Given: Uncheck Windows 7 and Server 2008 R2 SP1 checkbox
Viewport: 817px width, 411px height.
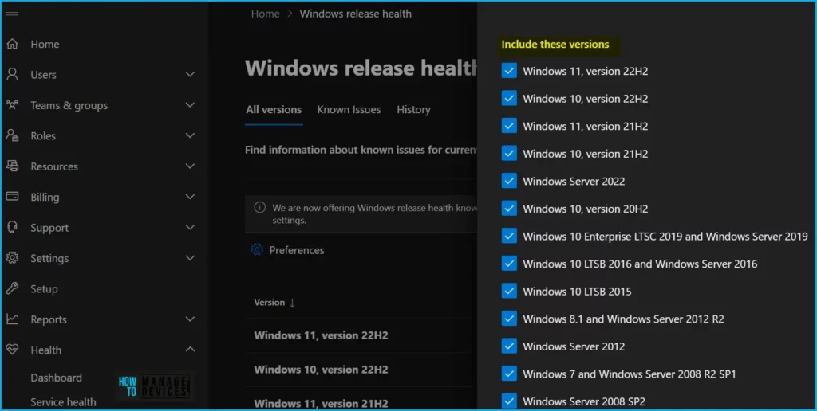Looking at the screenshot, I should point(509,374).
